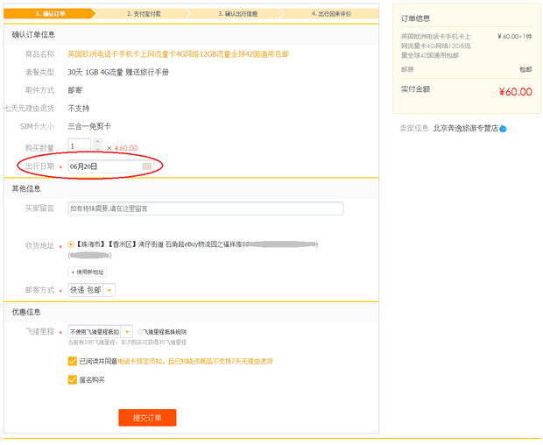Click the 当前有100飞猪里程 hint text

pyautogui.click(x=127, y=343)
